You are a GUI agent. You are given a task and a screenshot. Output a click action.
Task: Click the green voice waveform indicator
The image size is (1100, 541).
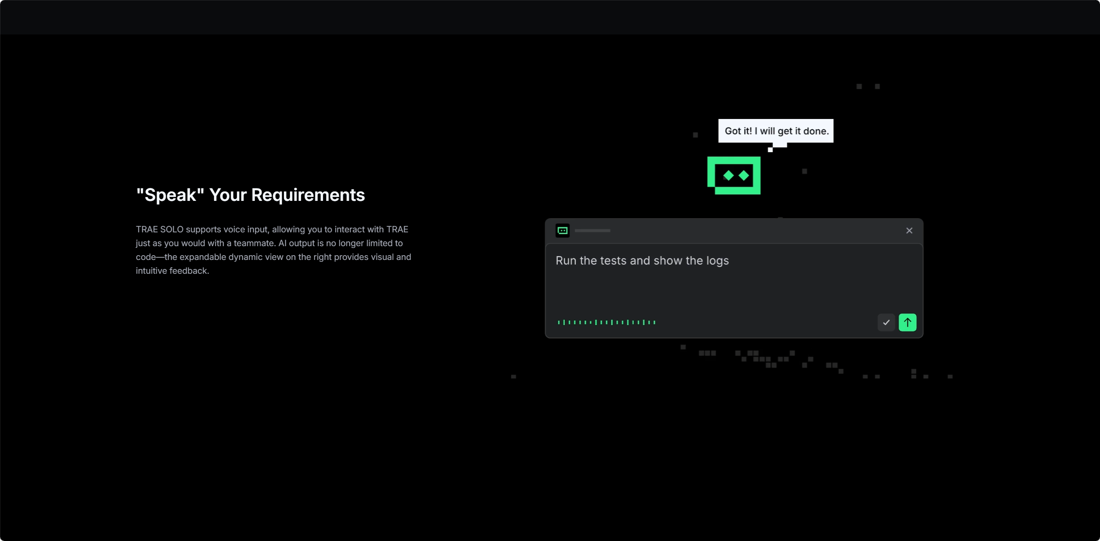click(x=607, y=322)
